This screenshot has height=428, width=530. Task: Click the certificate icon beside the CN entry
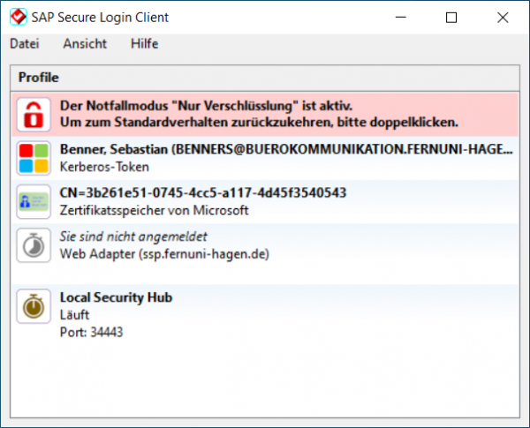coord(34,202)
